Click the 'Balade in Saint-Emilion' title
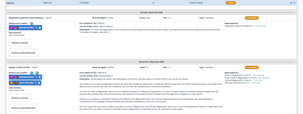 click(x=20, y=67)
